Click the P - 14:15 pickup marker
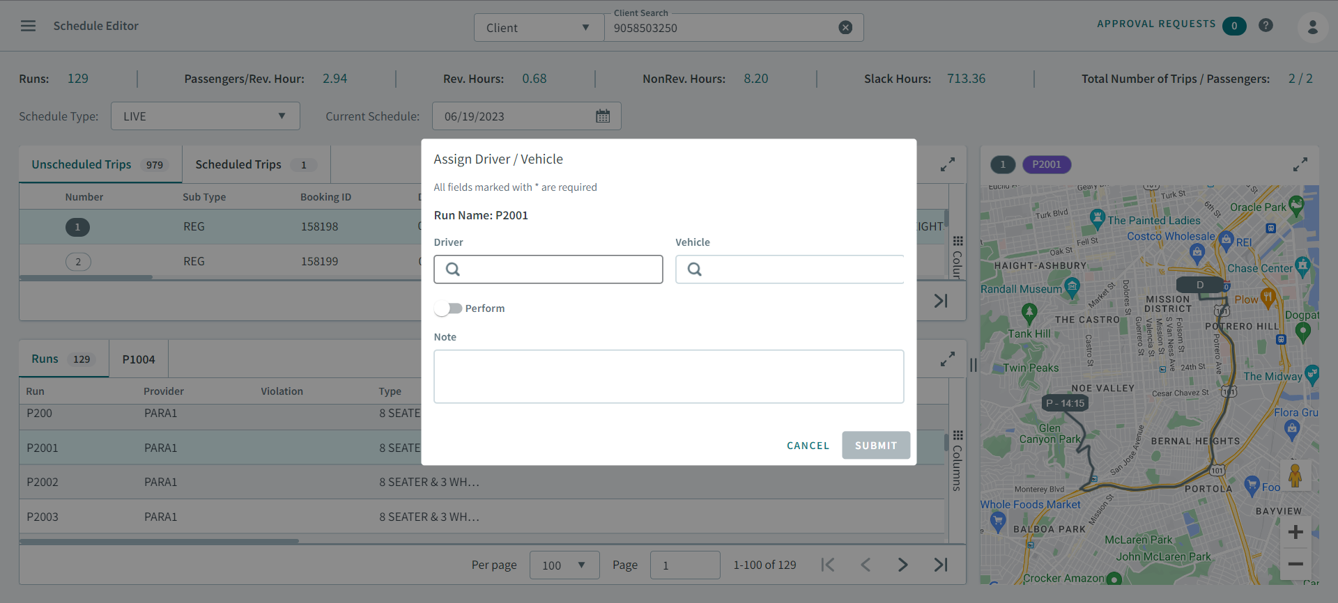This screenshot has height=603, width=1338. pyautogui.click(x=1065, y=403)
